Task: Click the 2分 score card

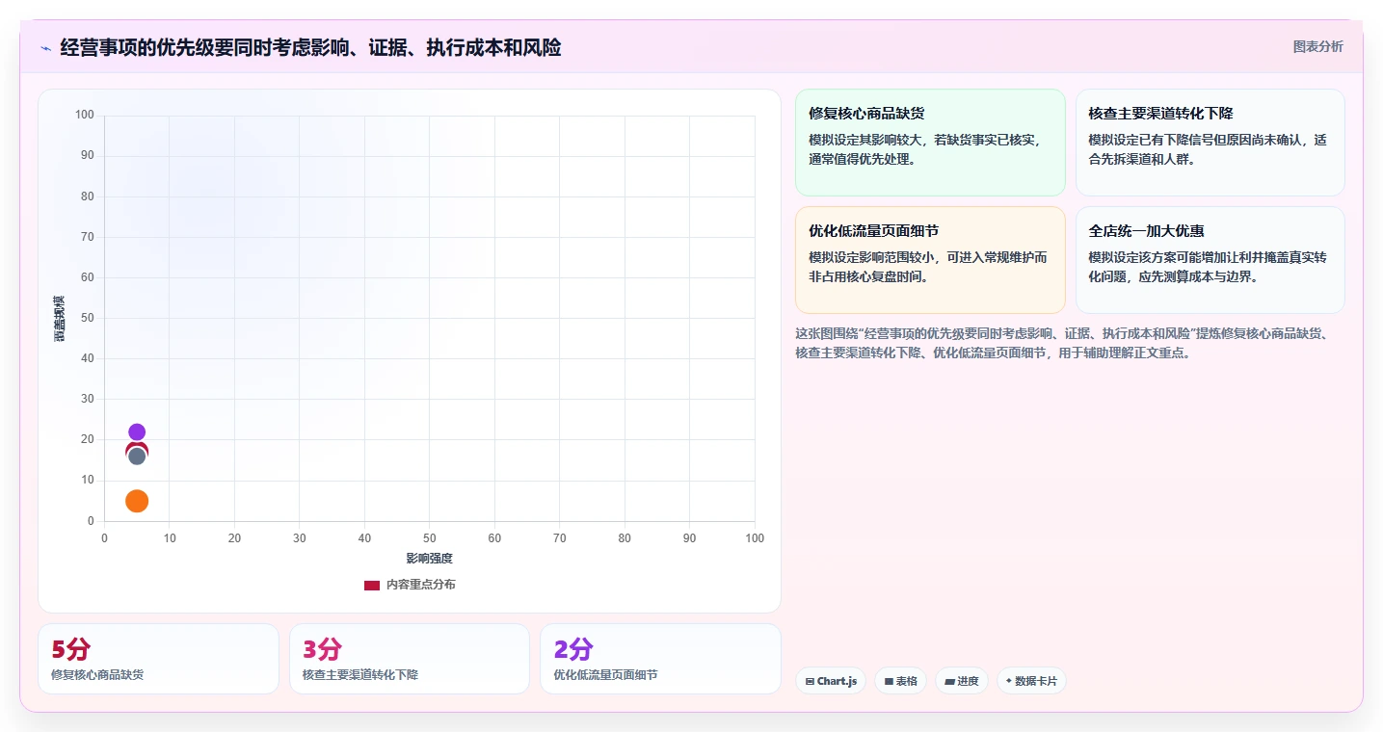Action: [x=660, y=659]
